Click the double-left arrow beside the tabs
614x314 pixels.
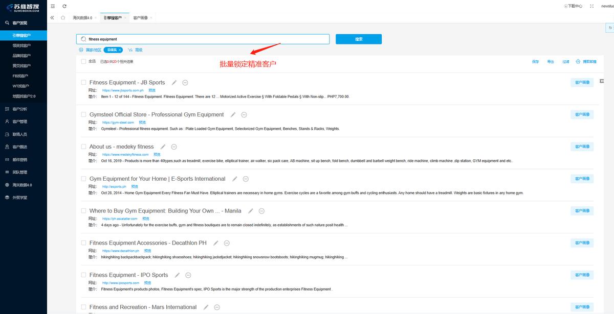tap(52, 18)
